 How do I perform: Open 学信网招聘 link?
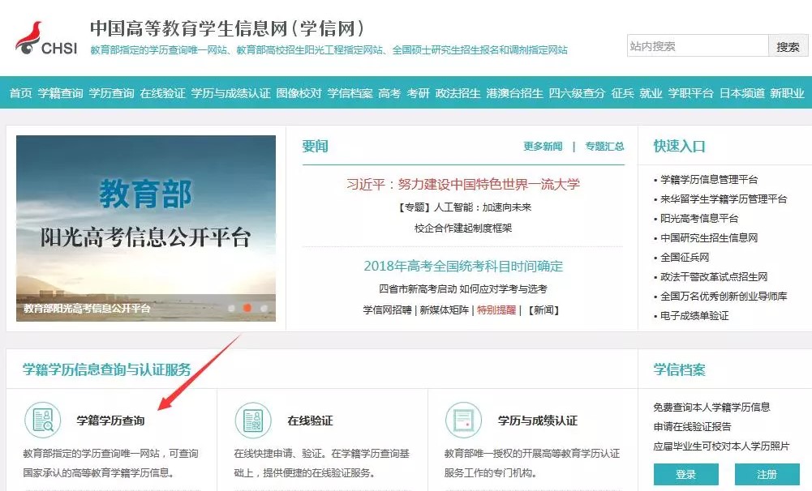coord(387,310)
